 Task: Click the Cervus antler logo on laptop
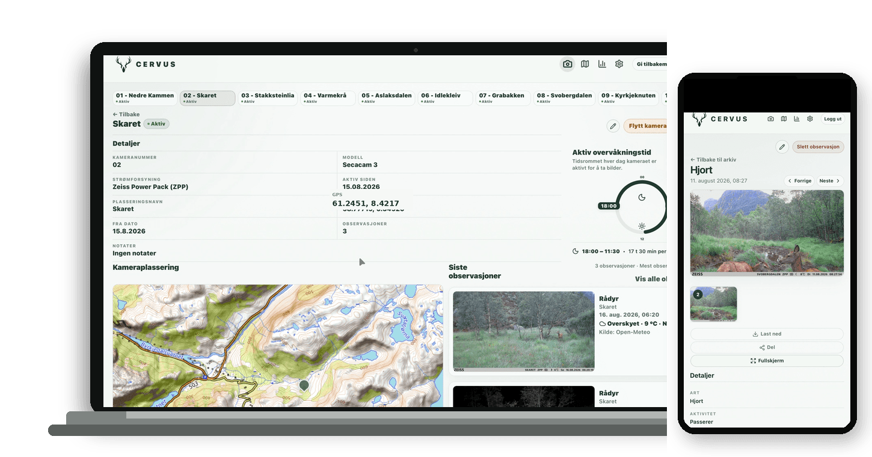coord(123,64)
